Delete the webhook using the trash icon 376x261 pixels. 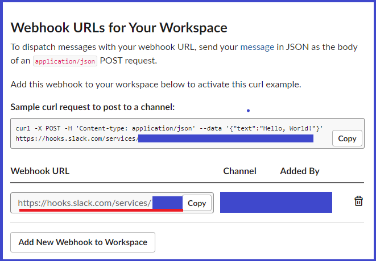(358, 201)
